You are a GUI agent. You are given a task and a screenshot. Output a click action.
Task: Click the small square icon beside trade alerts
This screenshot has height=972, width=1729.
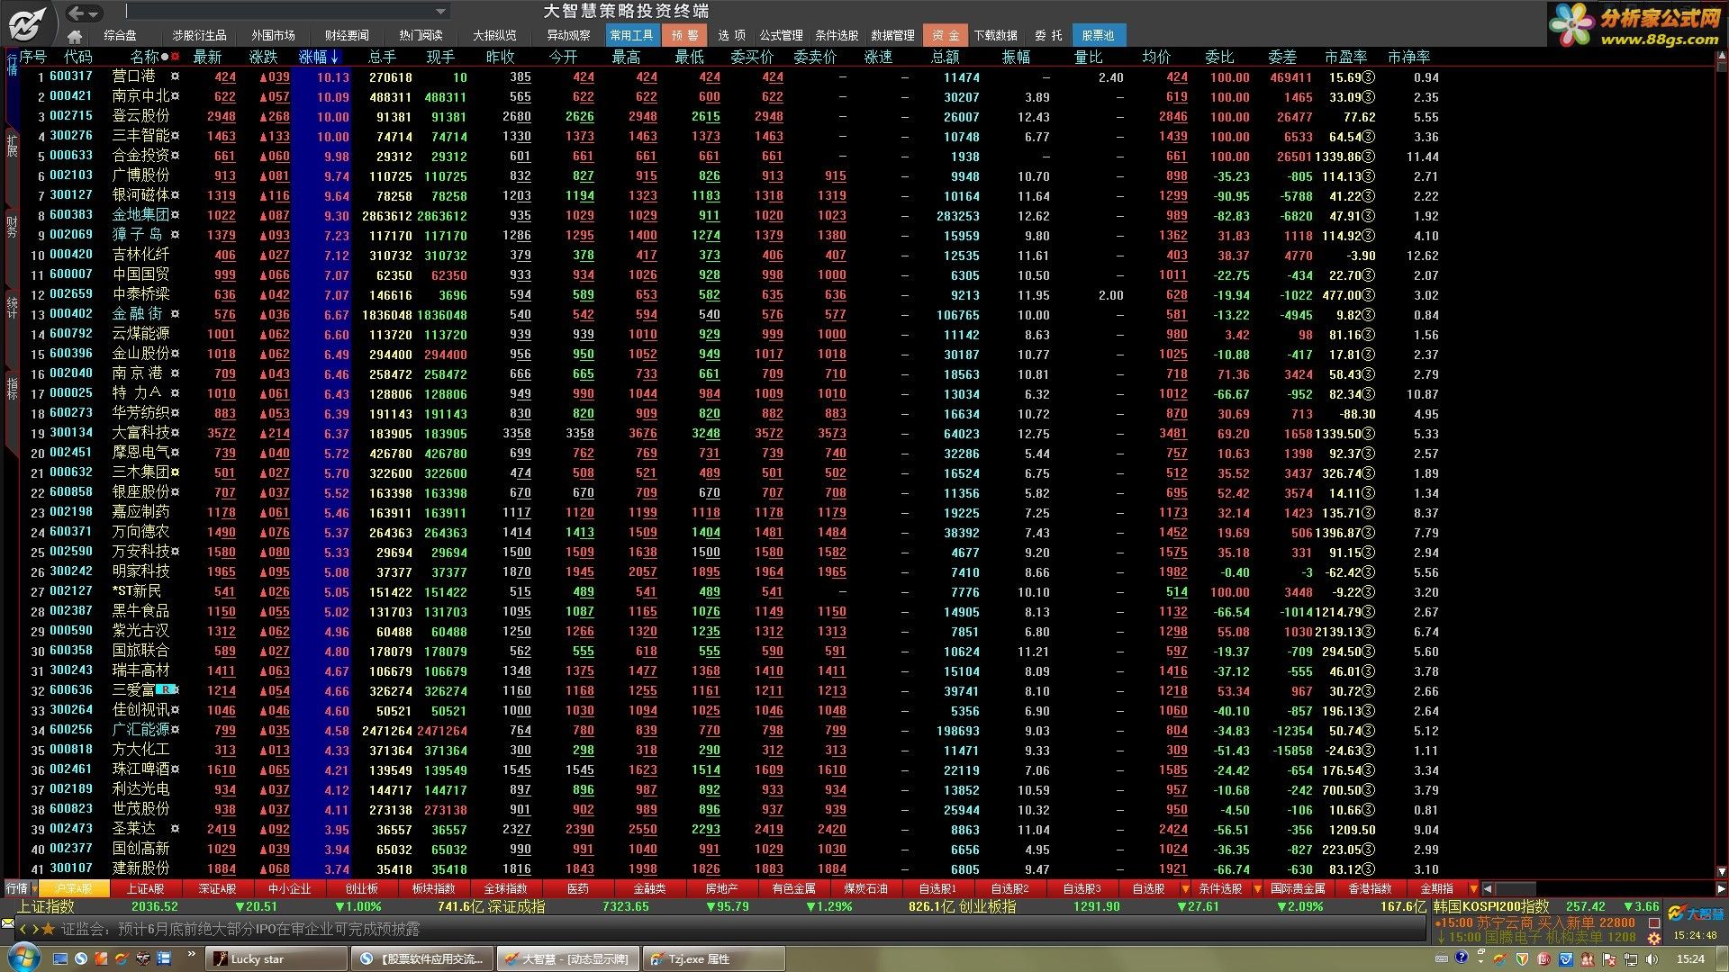[1654, 922]
